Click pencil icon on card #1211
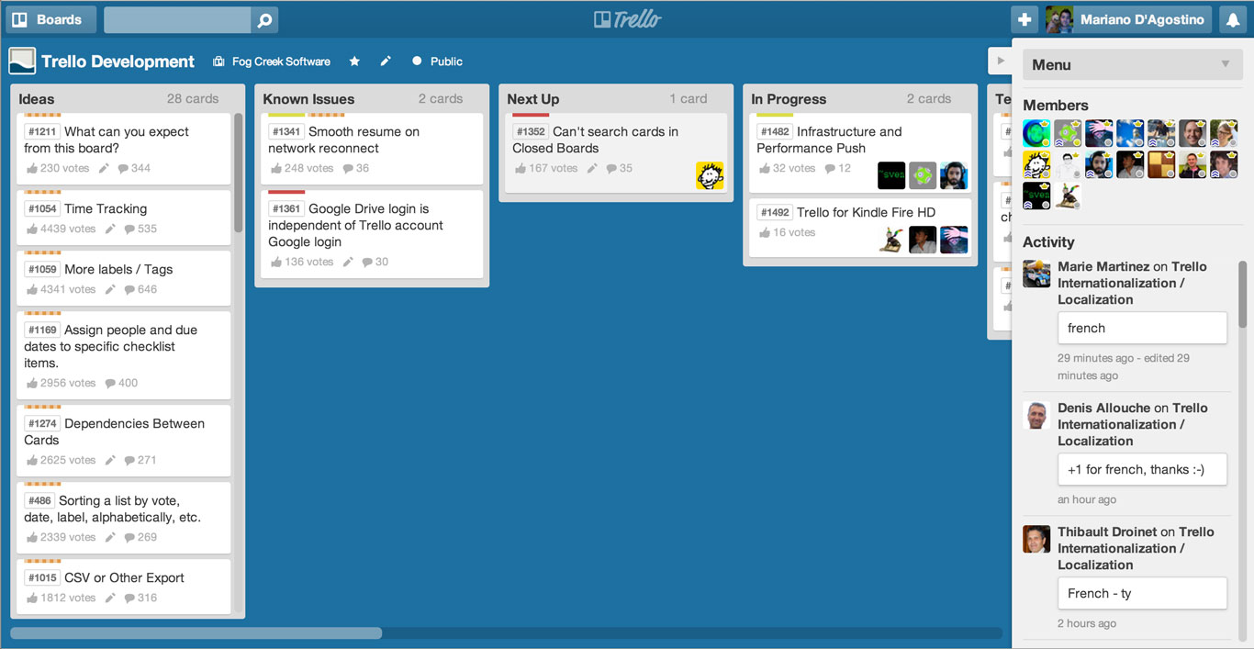 [105, 168]
